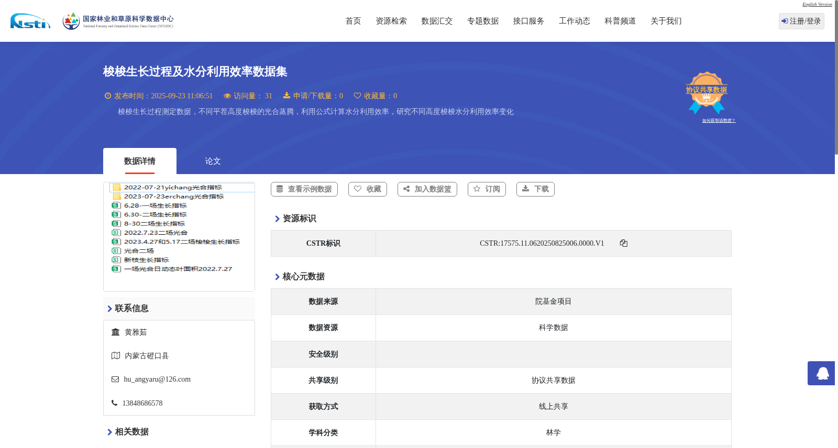Click email hu_angyaru@126.com

157,380
